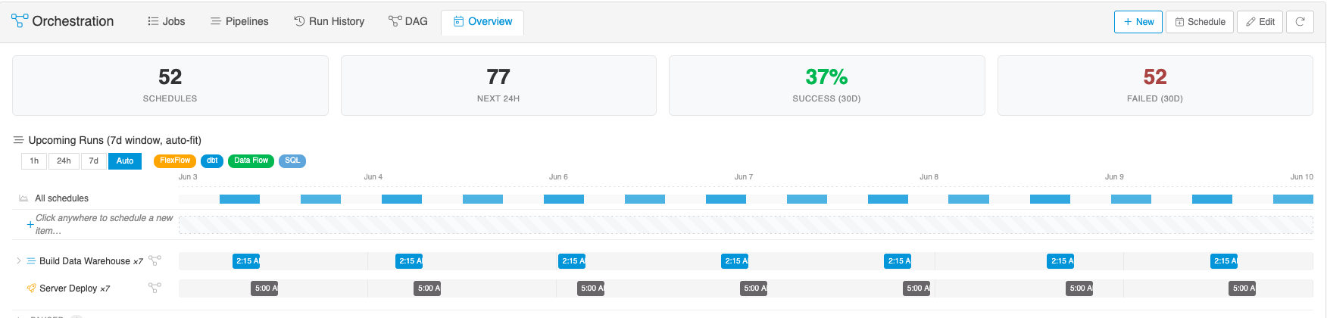Click the All schedules row label
Viewport: 1327px width, 318px height.
coord(61,198)
